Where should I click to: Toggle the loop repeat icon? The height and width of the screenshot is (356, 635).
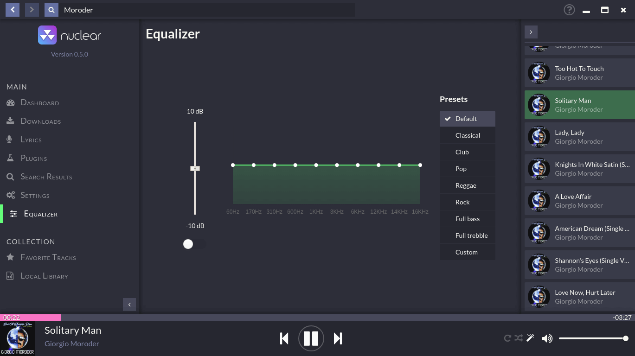tap(507, 338)
